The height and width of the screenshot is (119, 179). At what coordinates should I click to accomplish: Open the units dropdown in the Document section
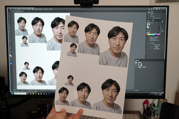click(157, 18)
